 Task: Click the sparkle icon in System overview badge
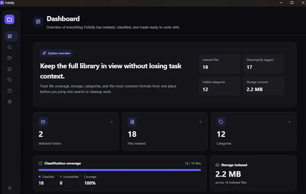coord(44,53)
